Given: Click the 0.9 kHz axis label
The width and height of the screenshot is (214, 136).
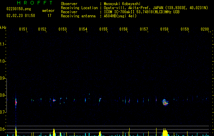Looking at the screenshot, I should click(3, 78).
